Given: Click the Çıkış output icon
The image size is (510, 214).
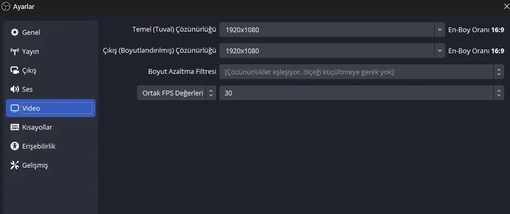Looking at the screenshot, I should (x=15, y=70).
